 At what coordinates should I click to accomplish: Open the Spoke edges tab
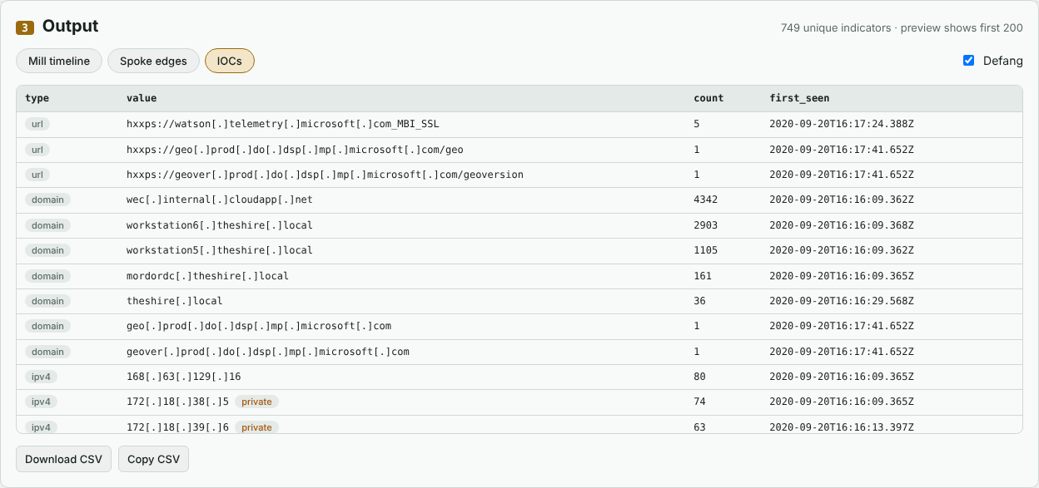(x=153, y=62)
